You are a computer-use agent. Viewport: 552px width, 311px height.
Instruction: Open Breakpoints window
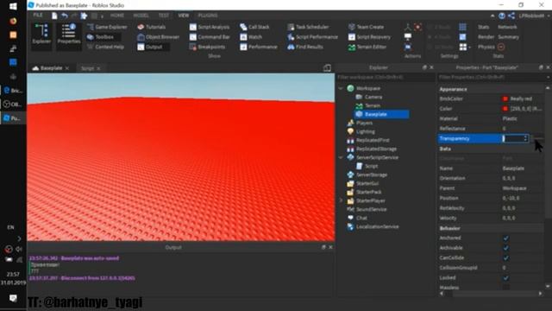point(207,47)
